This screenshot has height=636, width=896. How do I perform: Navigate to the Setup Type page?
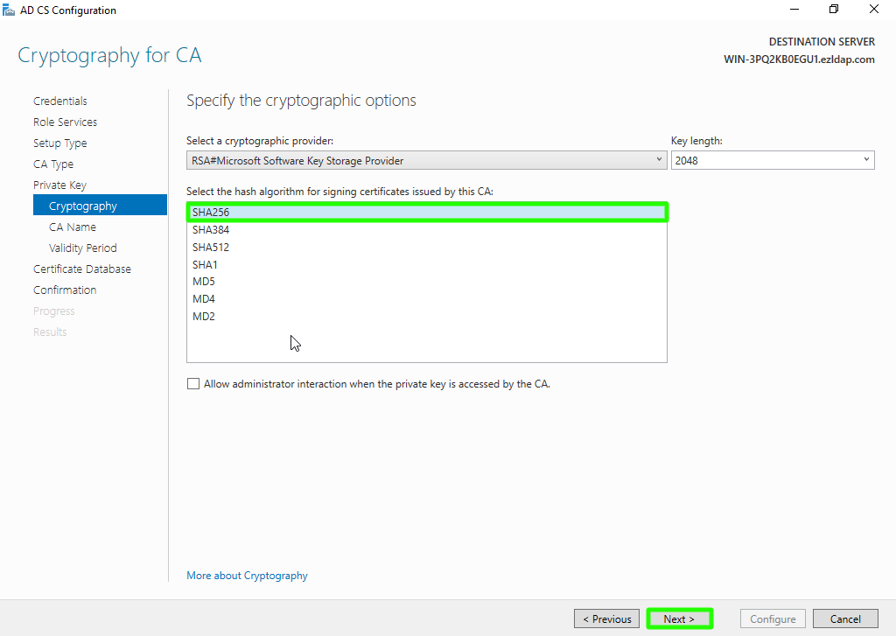60,143
